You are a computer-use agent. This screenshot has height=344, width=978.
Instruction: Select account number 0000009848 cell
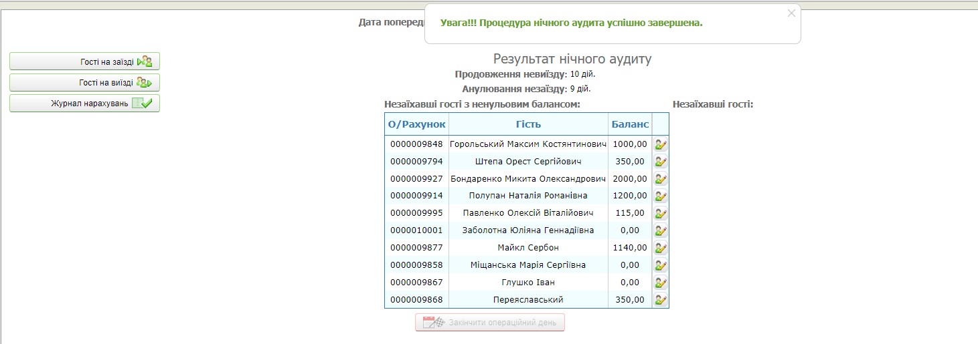(x=416, y=144)
